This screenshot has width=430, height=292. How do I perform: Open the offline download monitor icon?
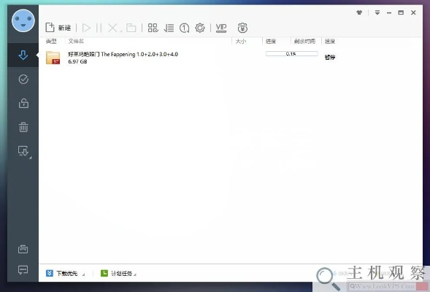[x=23, y=151]
